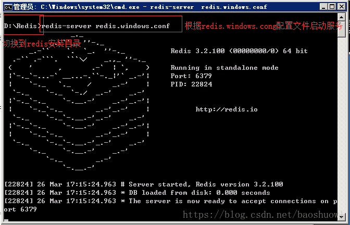350x225 pixels.
Task: Click the http://redis.io text
Action: (x=227, y=109)
